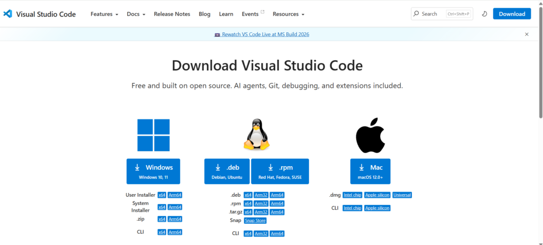Download Linux .rpm Arm64 package

pyautogui.click(x=277, y=204)
